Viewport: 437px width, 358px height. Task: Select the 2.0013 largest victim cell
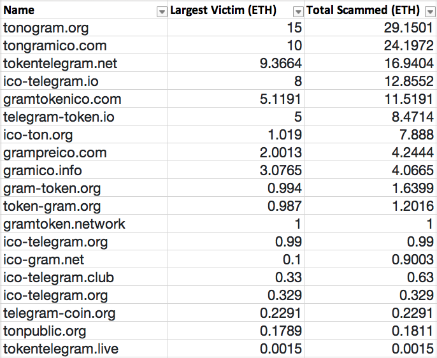236,152
